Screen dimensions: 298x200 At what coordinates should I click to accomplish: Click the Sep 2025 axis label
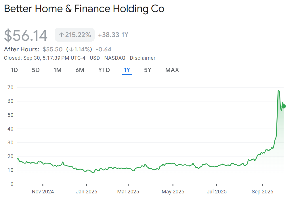[x=262, y=191]
